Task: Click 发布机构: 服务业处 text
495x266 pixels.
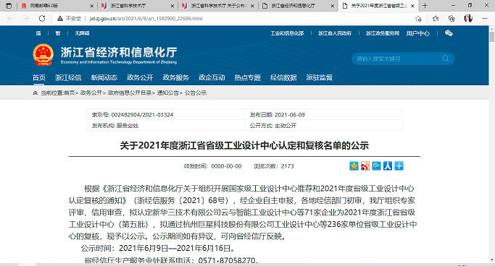Action: coord(115,126)
